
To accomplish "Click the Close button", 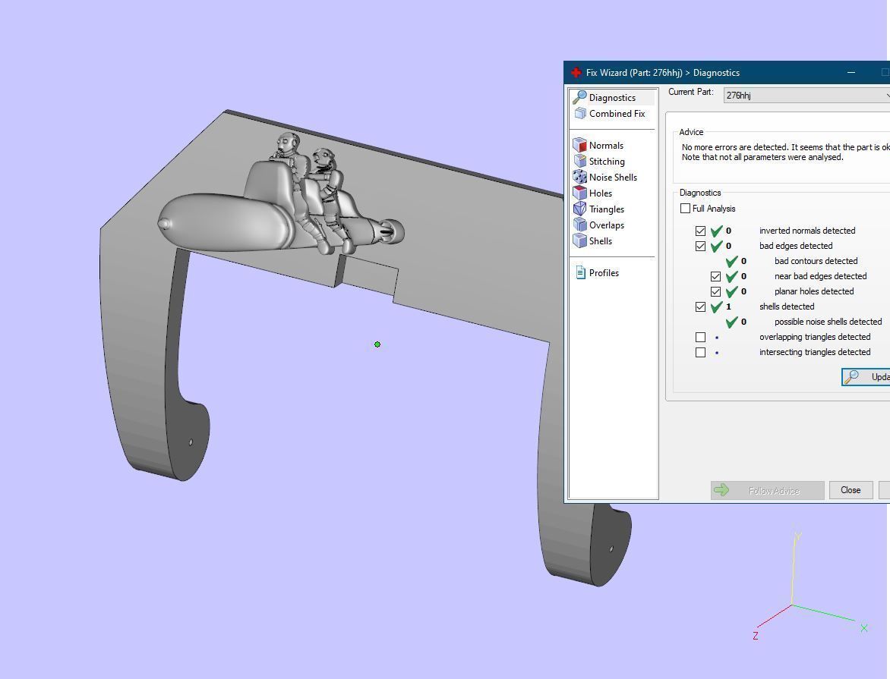I will 851,490.
